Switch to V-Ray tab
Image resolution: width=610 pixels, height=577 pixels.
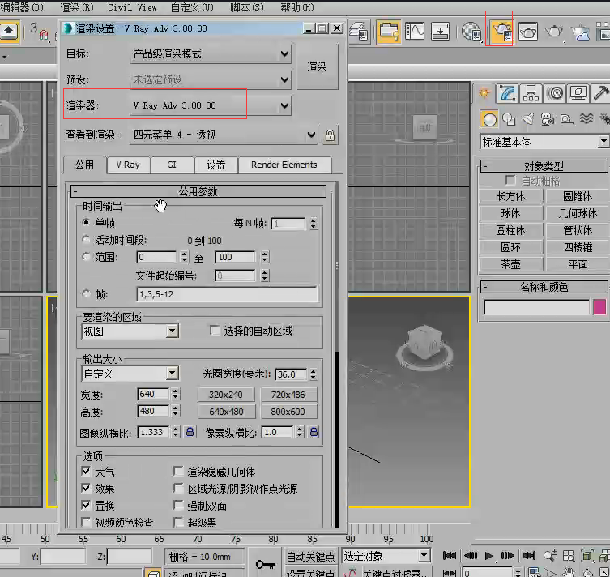click(128, 165)
